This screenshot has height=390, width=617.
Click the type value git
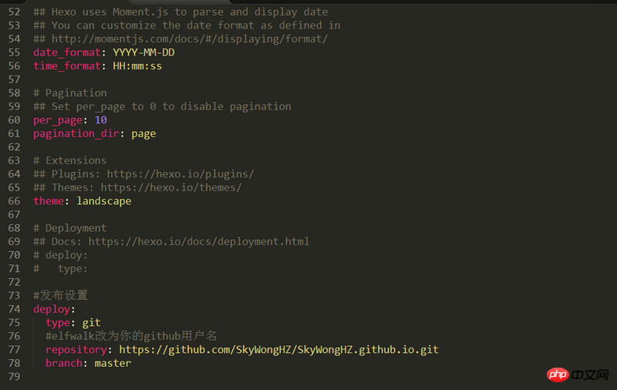(x=91, y=323)
